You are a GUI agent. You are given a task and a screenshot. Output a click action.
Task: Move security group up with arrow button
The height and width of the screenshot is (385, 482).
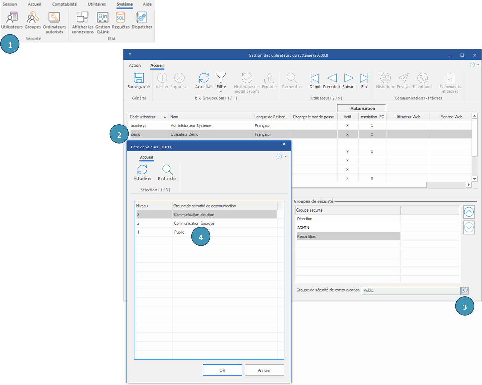point(469,212)
